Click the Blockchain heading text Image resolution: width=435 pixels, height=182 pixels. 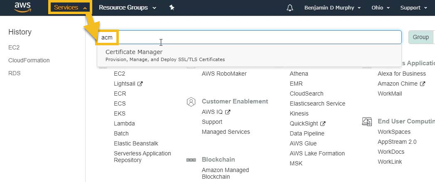click(x=218, y=160)
